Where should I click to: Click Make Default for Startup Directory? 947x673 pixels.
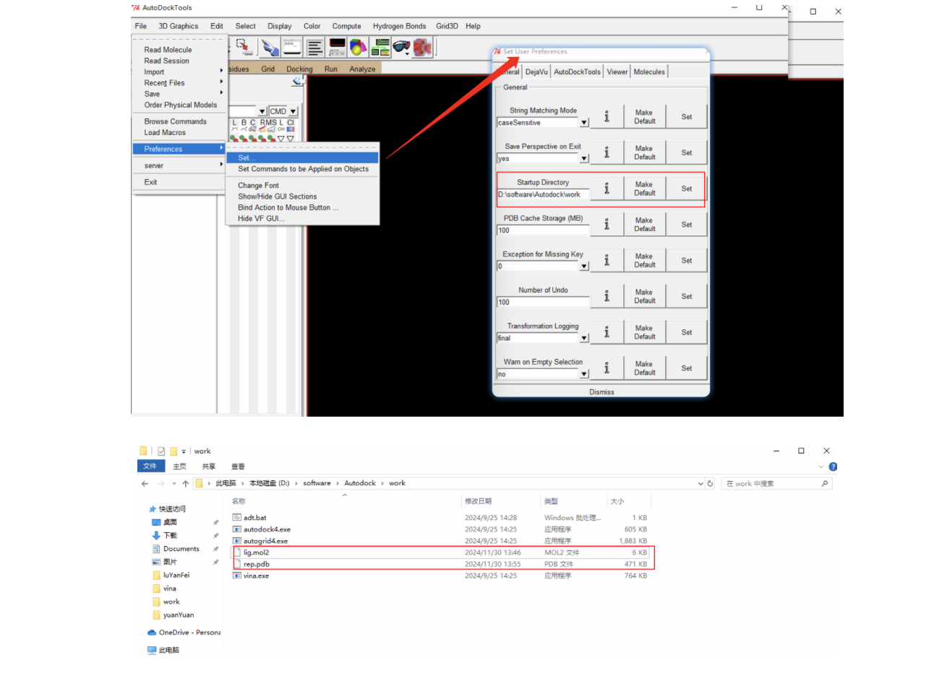click(x=645, y=188)
